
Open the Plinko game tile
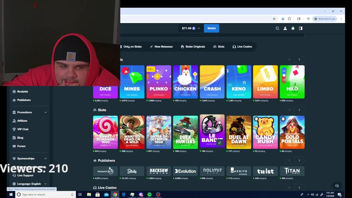[159, 82]
